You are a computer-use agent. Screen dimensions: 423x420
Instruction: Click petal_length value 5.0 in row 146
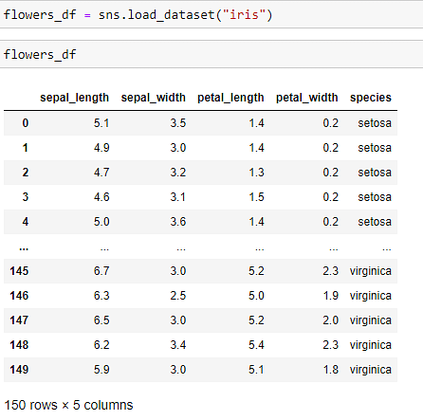[256, 296]
